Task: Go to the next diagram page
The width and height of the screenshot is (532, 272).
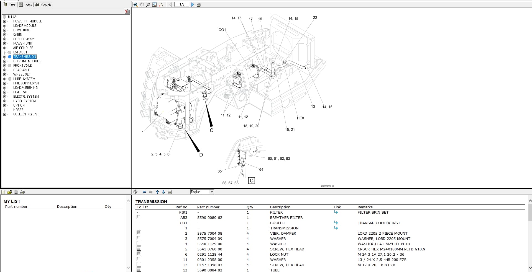Action: pos(193,5)
